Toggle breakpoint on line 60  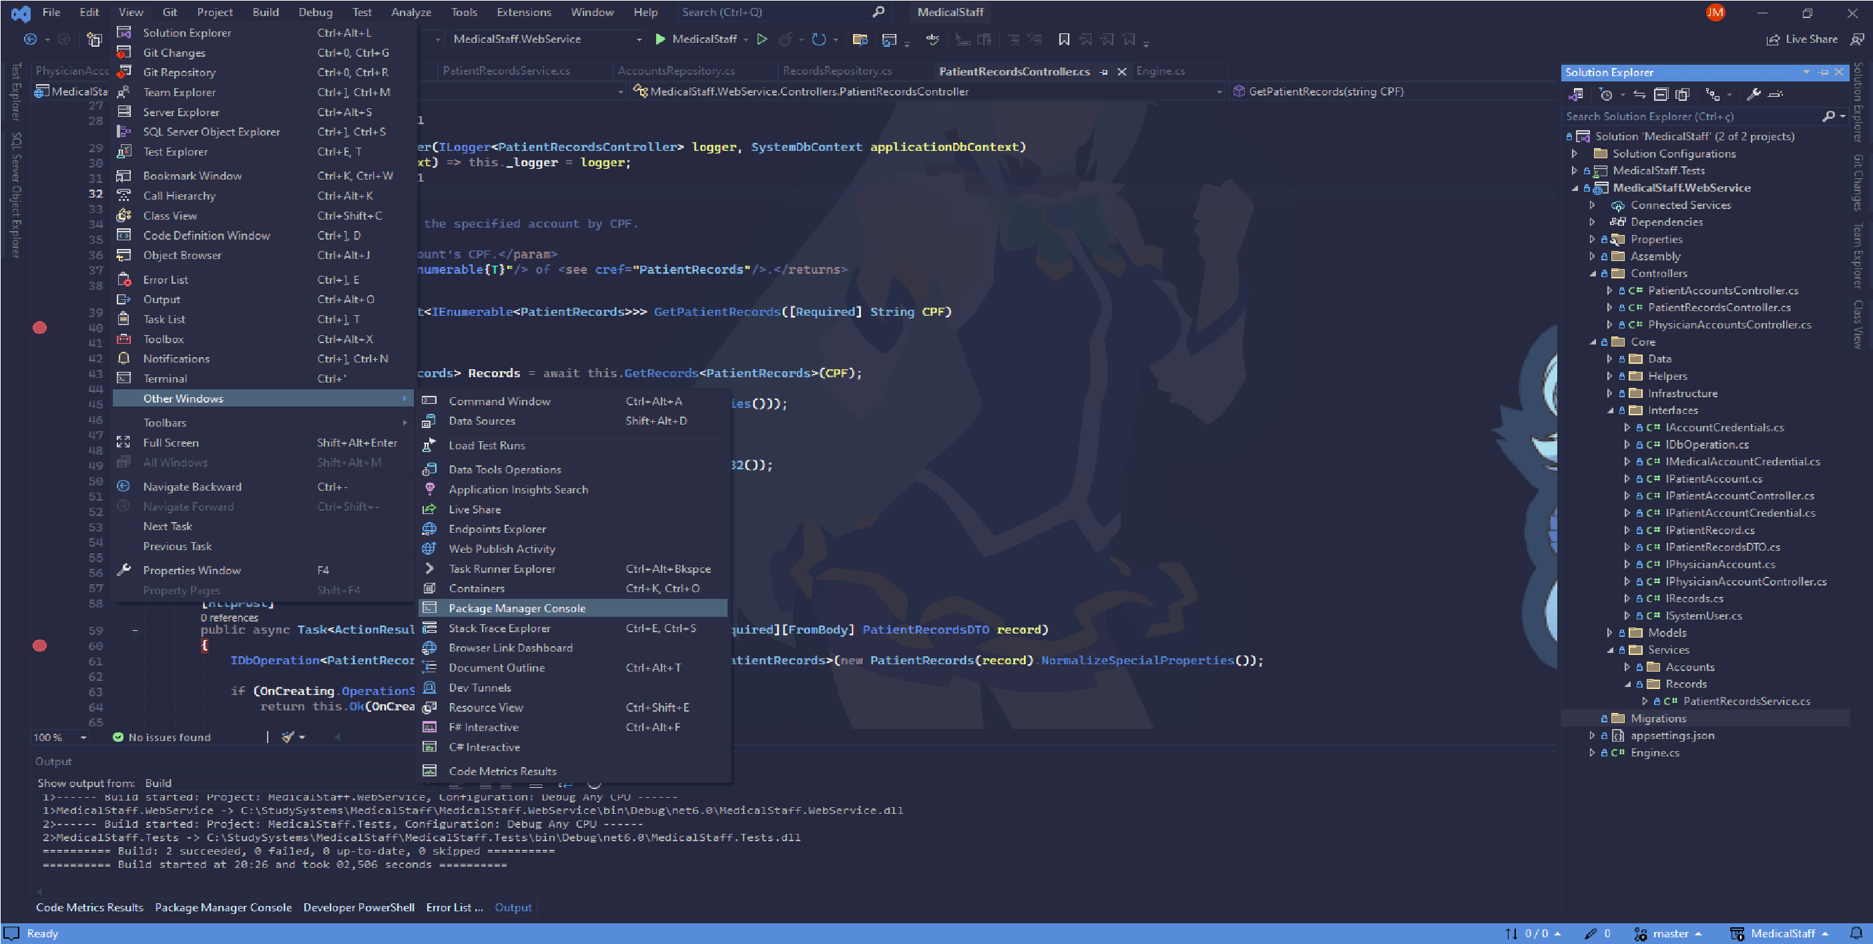(x=40, y=646)
